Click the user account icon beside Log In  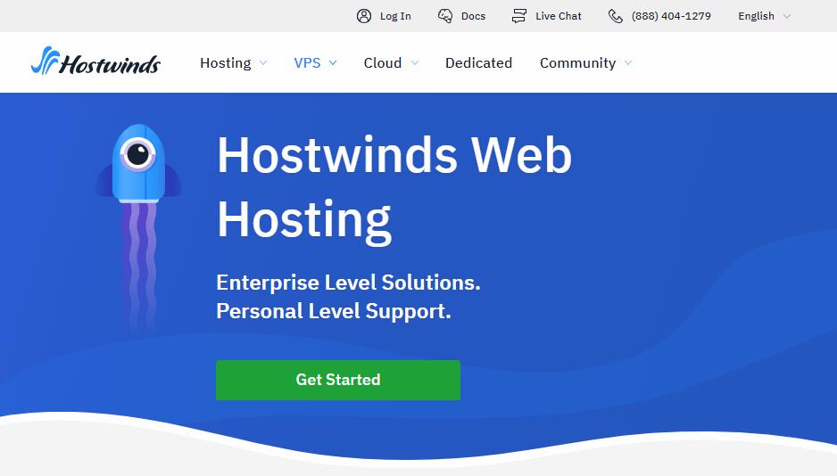pos(364,16)
